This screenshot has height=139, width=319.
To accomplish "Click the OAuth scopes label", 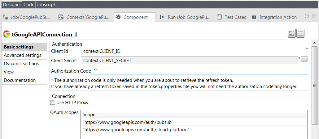I will click(x=64, y=112).
